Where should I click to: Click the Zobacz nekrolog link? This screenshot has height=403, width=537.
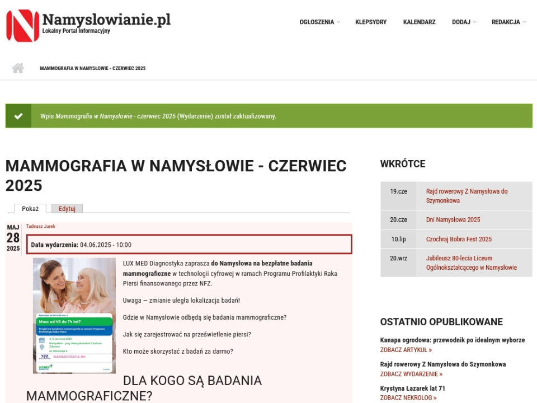(408, 398)
